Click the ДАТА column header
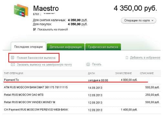The height and width of the screenshot is (116, 165). point(91,73)
